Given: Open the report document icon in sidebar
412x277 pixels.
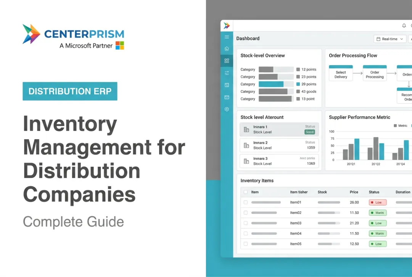Looking at the screenshot, I should pyautogui.click(x=227, y=85).
